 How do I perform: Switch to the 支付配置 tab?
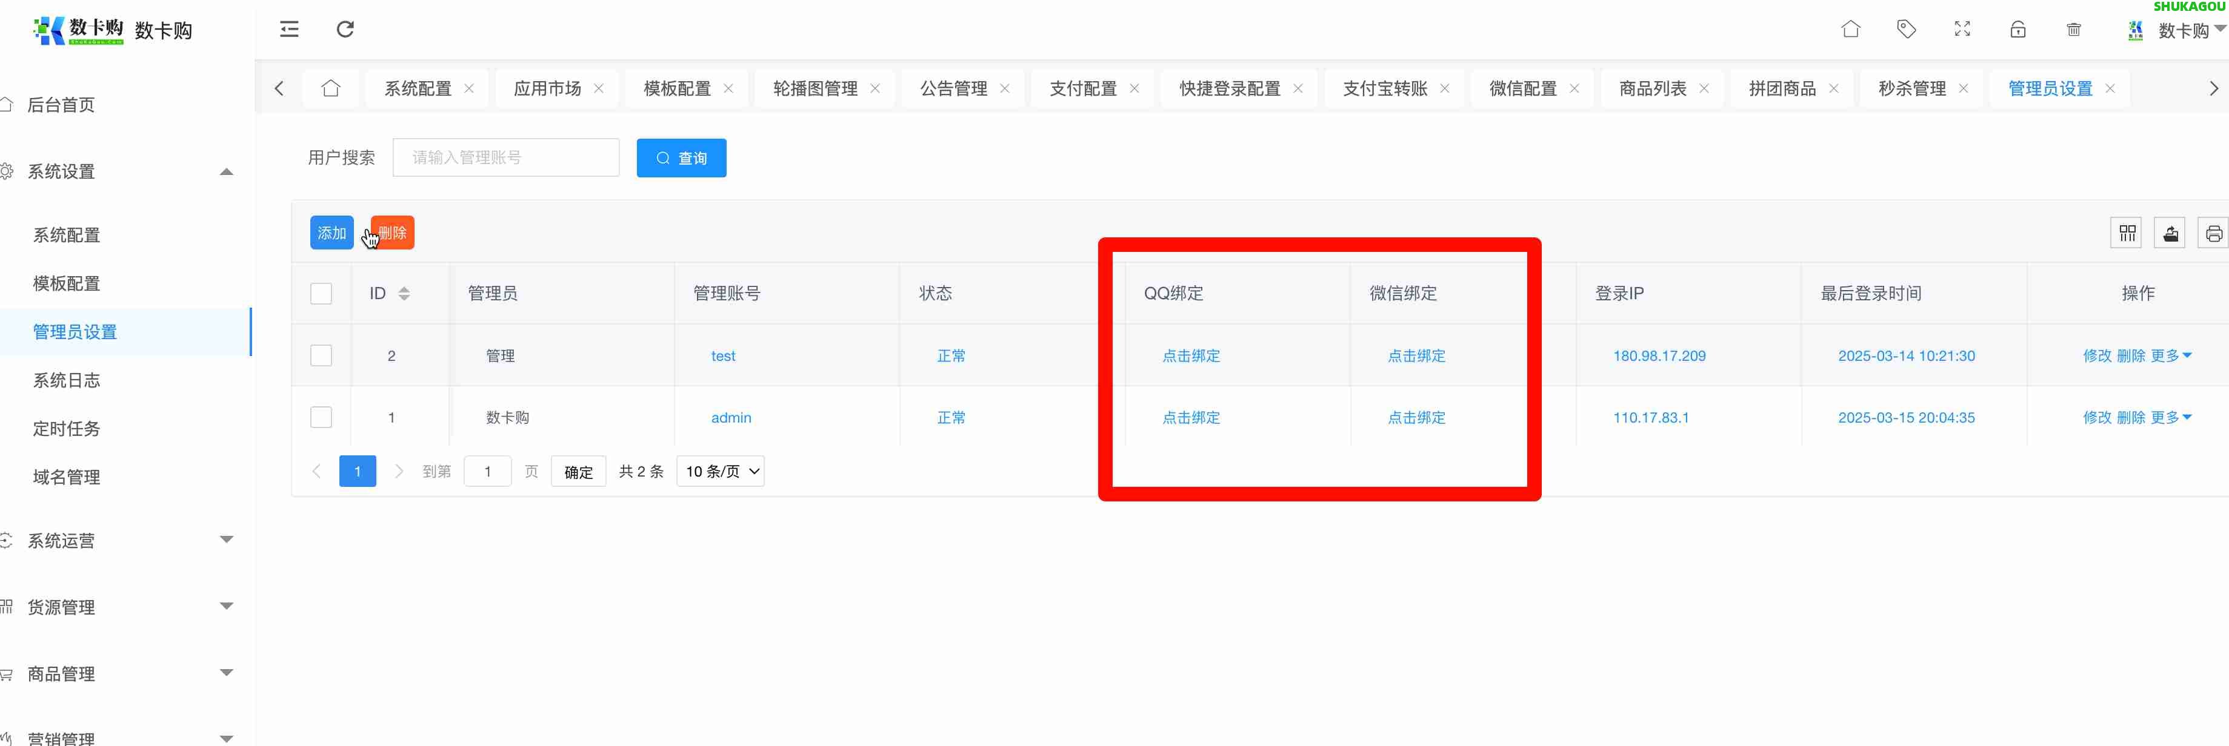click(1082, 87)
